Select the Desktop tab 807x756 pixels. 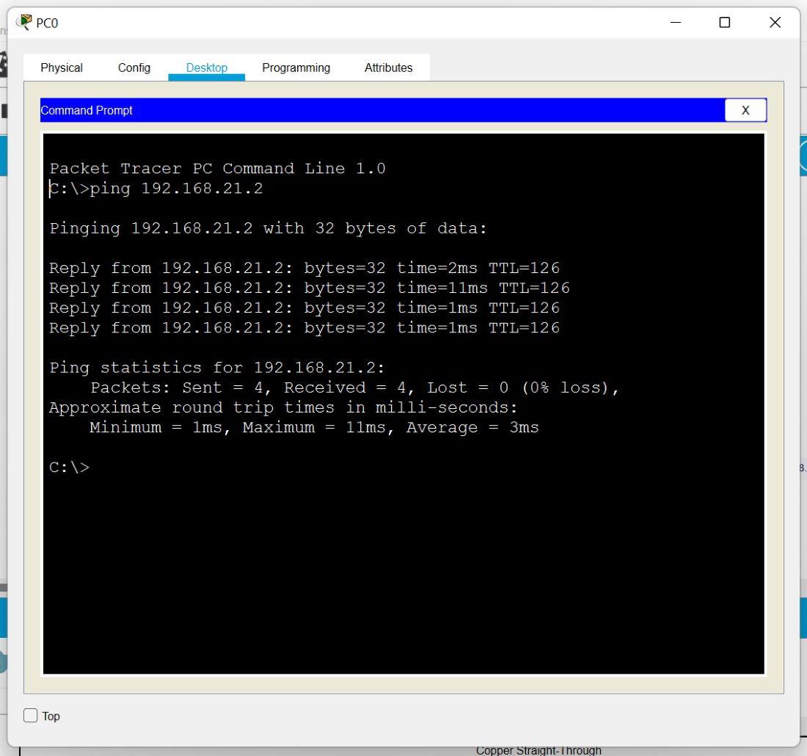pyautogui.click(x=206, y=68)
